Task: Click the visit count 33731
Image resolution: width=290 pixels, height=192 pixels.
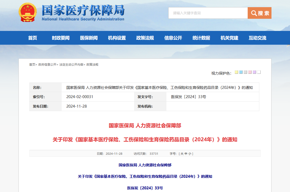Action: tap(154, 154)
